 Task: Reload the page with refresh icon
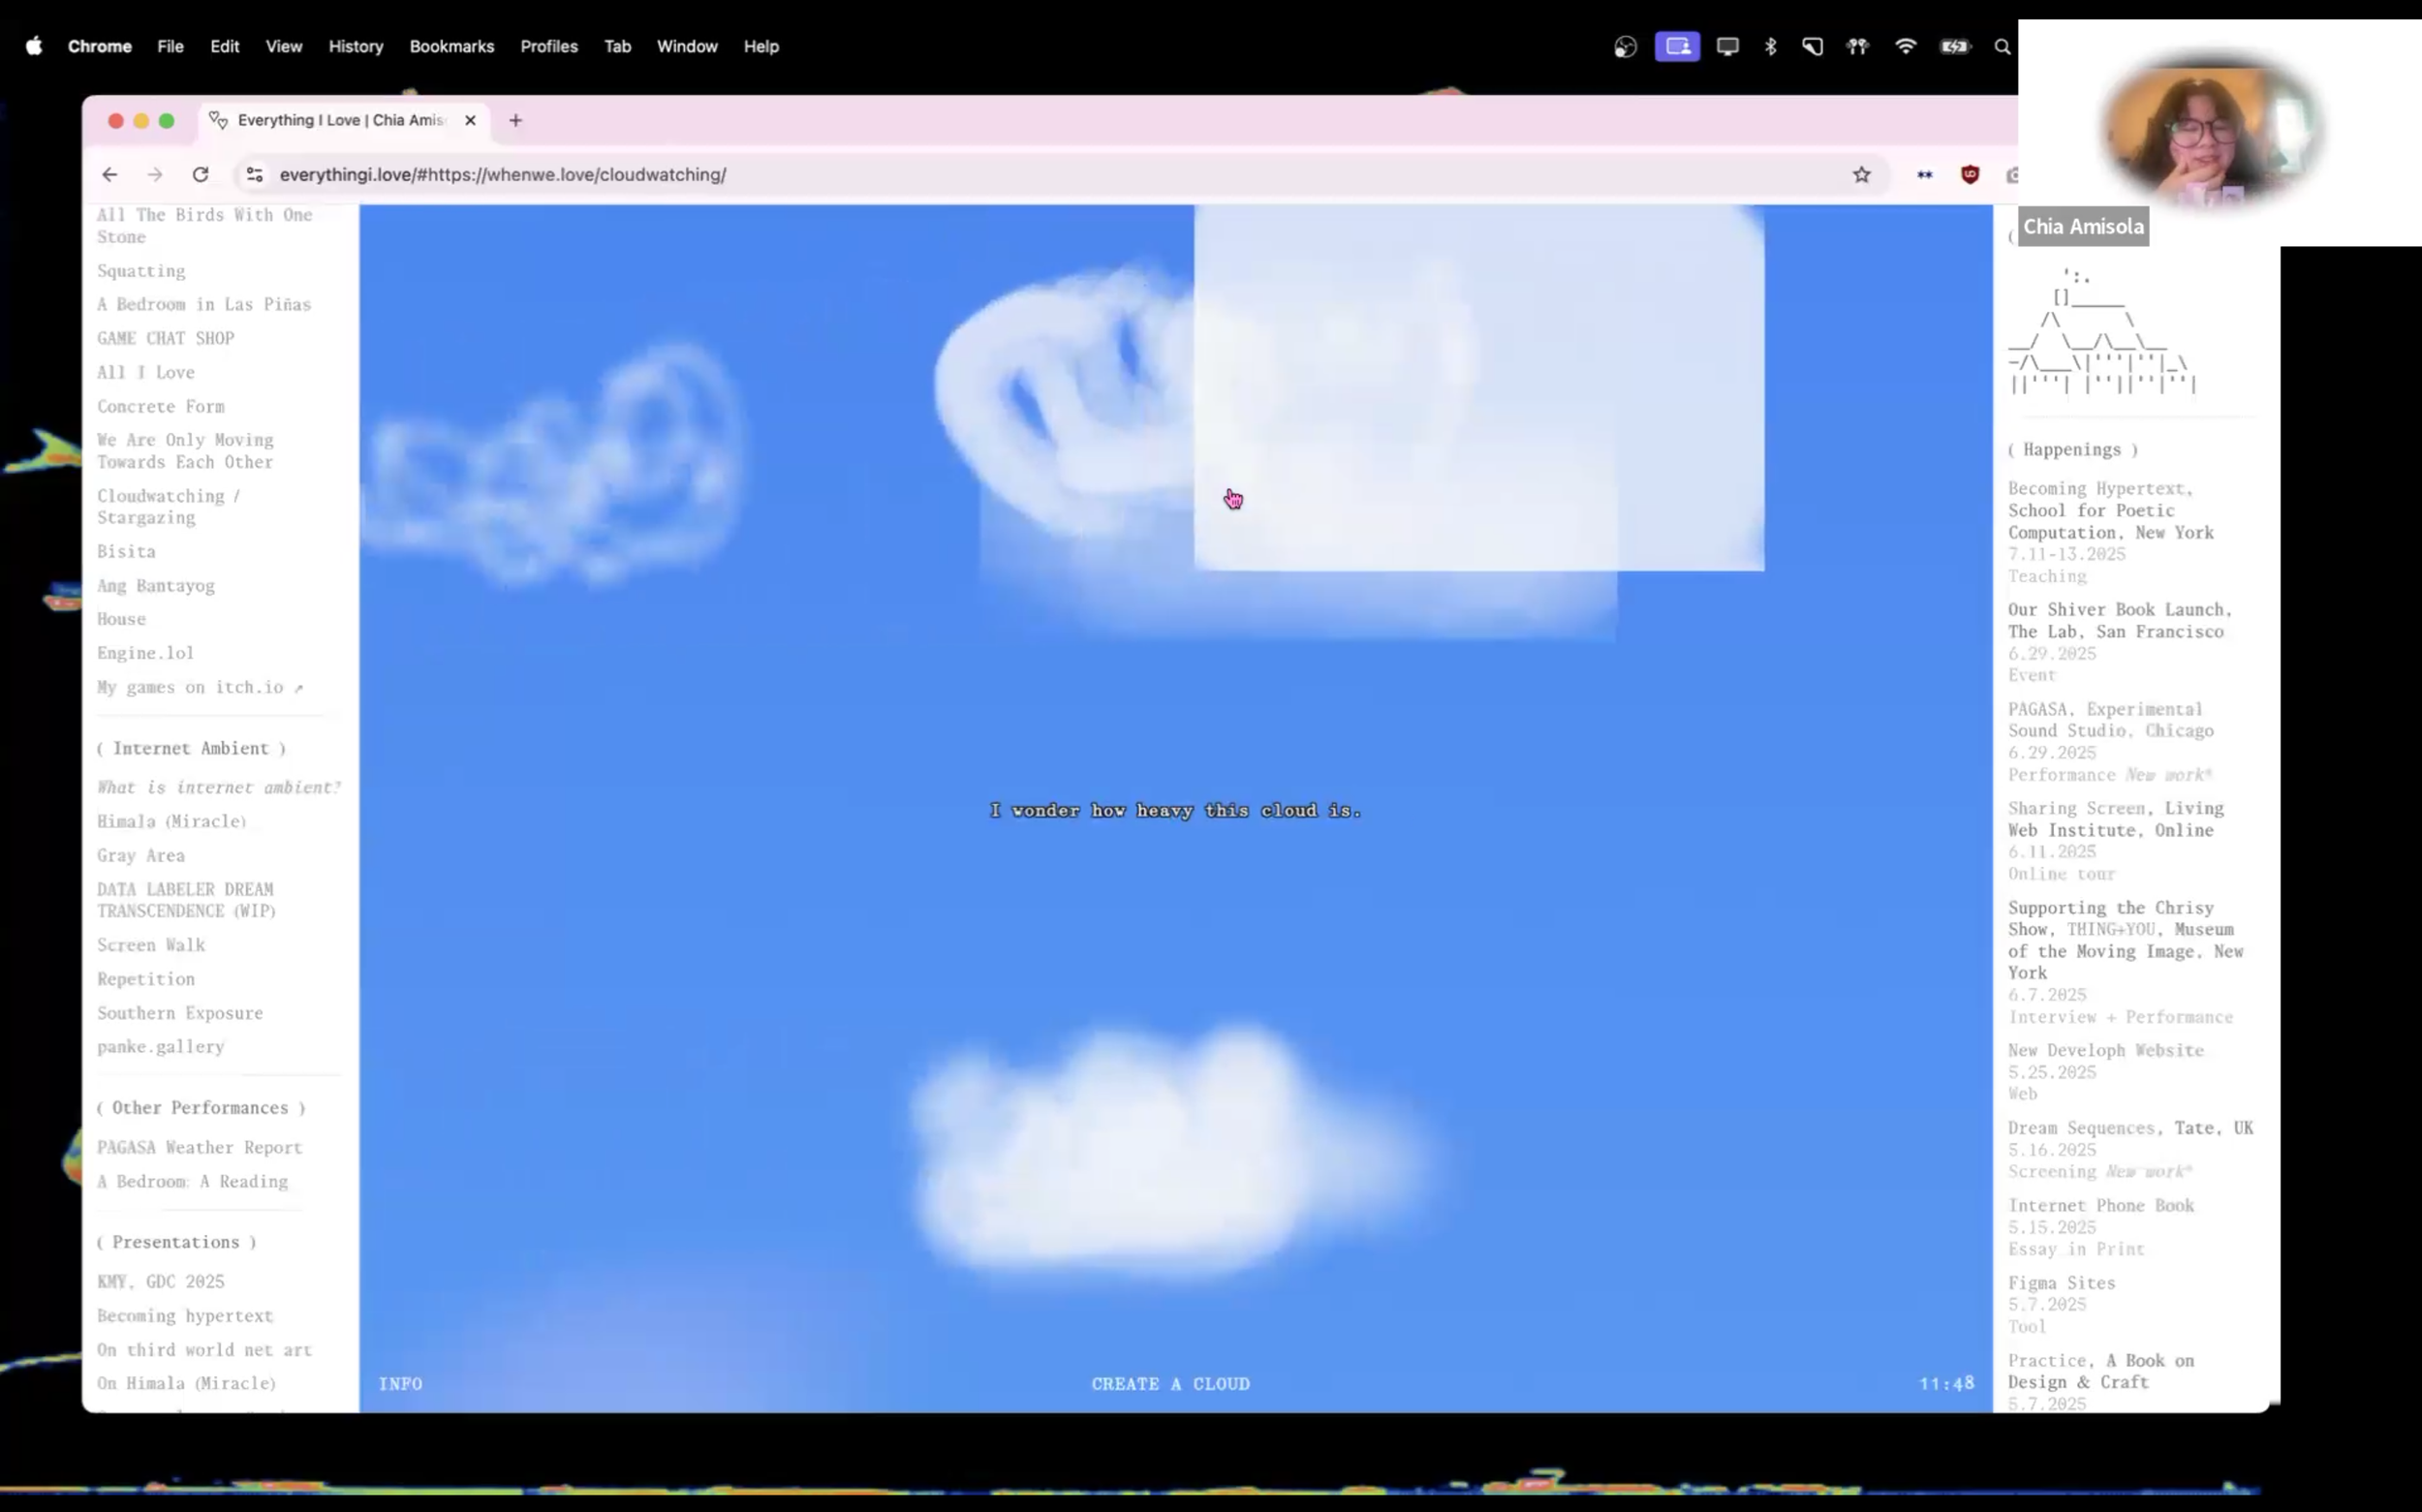coord(201,174)
